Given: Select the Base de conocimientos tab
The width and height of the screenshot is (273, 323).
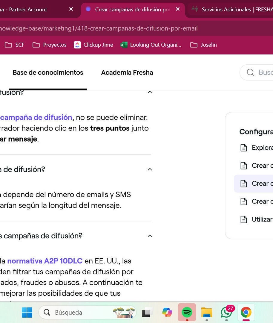Looking at the screenshot, I should 48,72.
